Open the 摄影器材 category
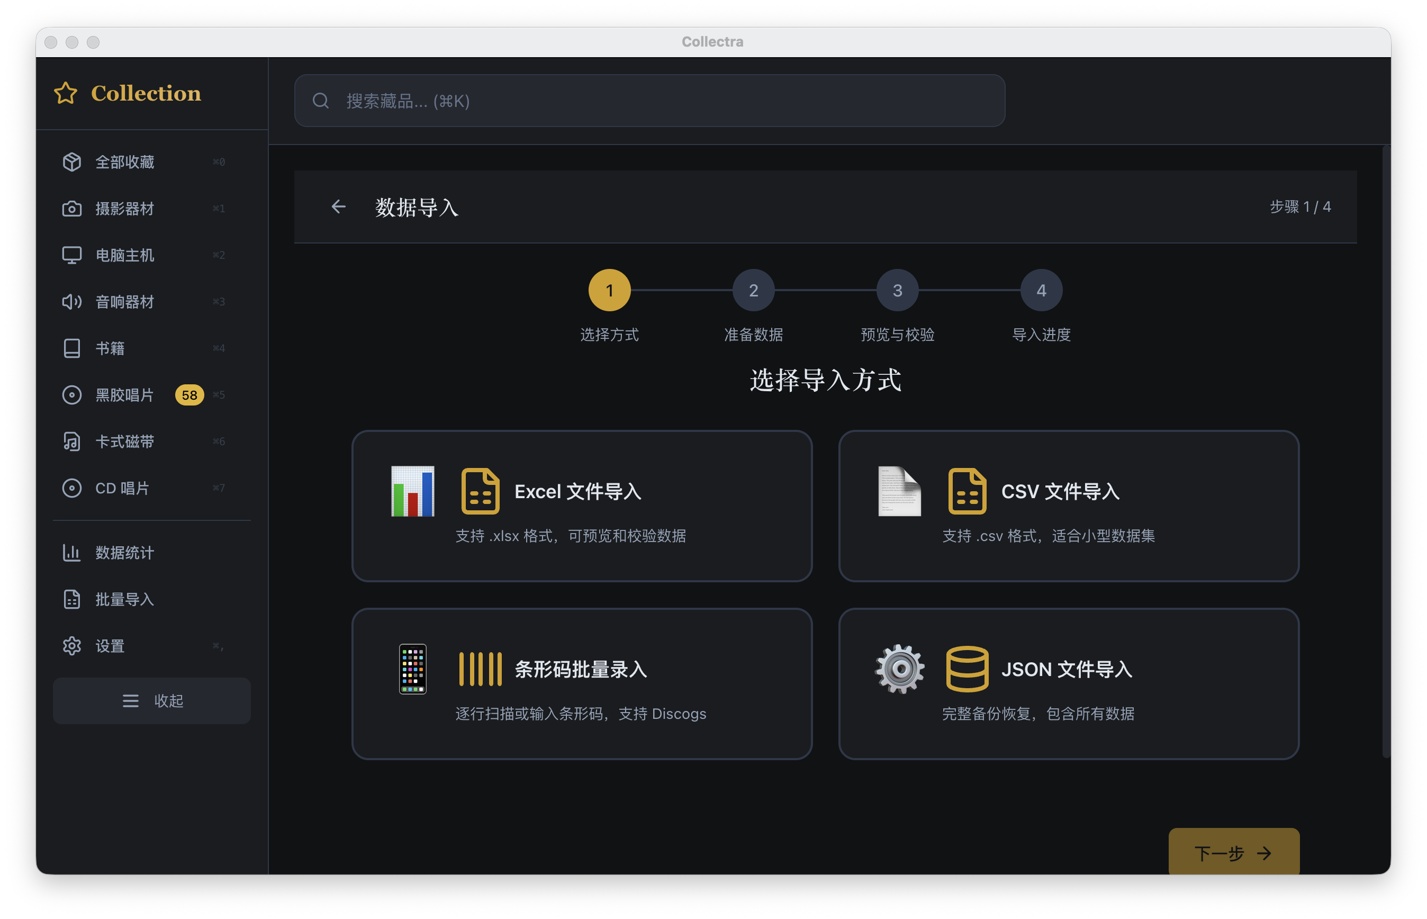 [x=151, y=208]
